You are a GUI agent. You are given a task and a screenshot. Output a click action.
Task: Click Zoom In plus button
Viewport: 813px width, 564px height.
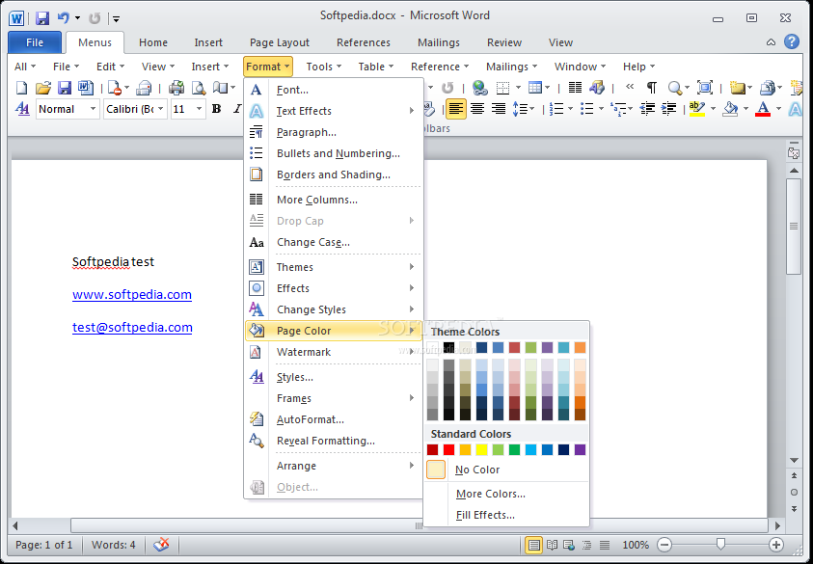click(775, 545)
